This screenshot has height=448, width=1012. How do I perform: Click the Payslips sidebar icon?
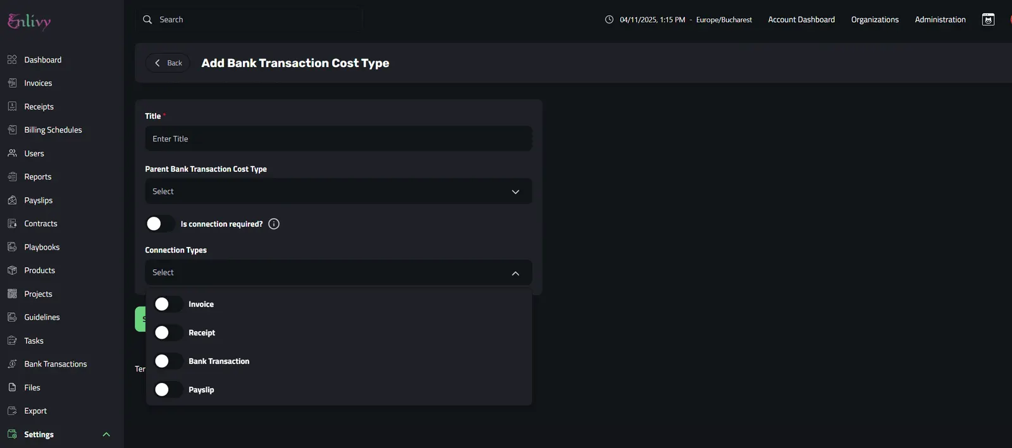(x=12, y=200)
